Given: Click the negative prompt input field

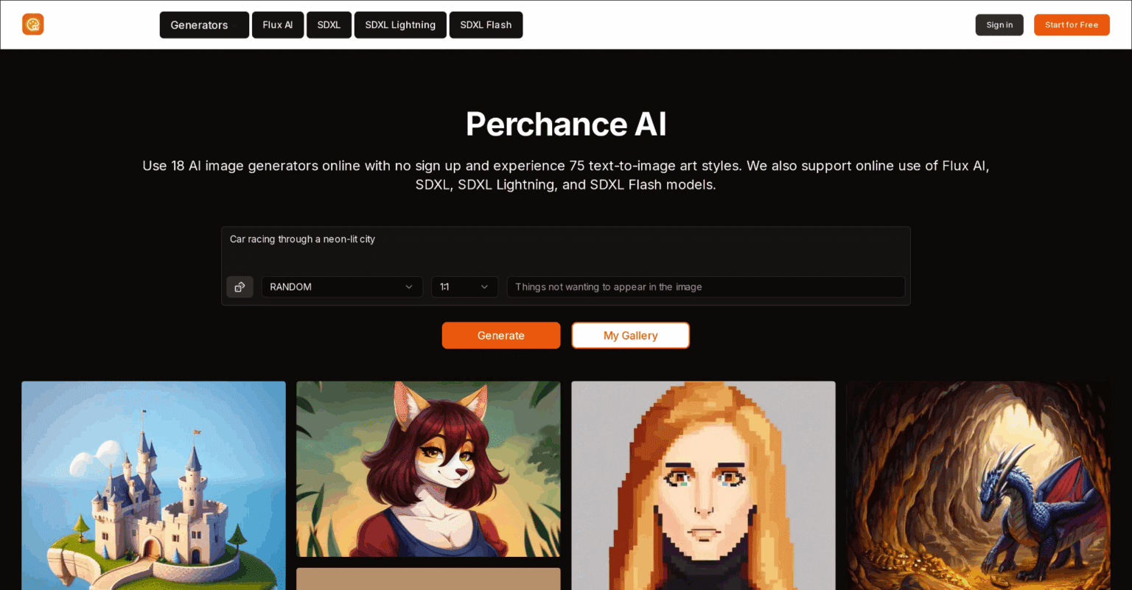Looking at the screenshot, I should coord(706,287).
